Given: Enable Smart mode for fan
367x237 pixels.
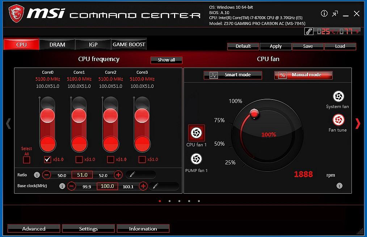Looking at the screenshot, I should pos(233,75).
